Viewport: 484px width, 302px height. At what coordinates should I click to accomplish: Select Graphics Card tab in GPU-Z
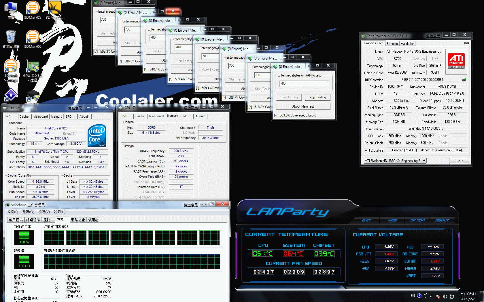coord(373,43)
